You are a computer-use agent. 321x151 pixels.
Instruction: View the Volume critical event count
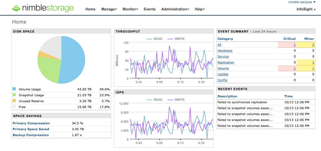[x=295, y=68]
